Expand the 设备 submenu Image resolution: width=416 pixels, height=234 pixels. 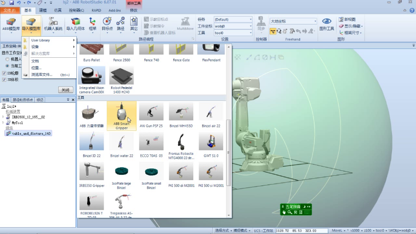(x=49, y=47)
